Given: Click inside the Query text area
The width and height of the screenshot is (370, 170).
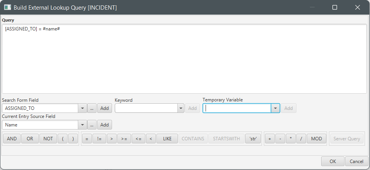Looking at the screenshot, I should click(x=184, y=59).
